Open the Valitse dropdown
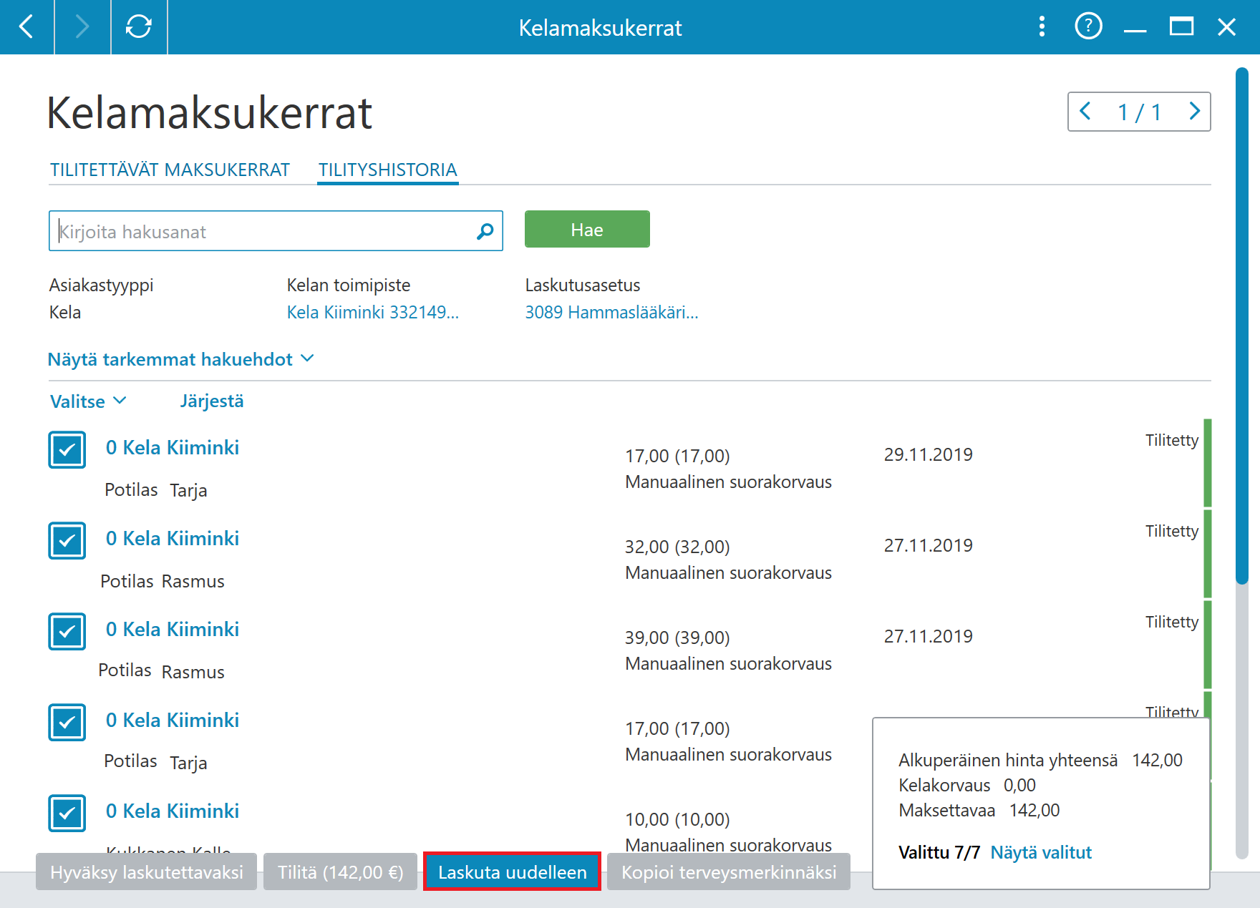The image size is (1260, 908). pos(88,401)
